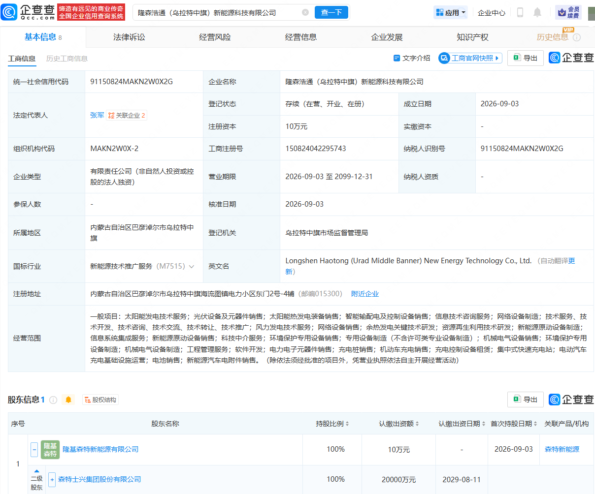Click the orange bell beside 股东信息
The width and height of the screenshot is (595, 494).
[68, 400]
